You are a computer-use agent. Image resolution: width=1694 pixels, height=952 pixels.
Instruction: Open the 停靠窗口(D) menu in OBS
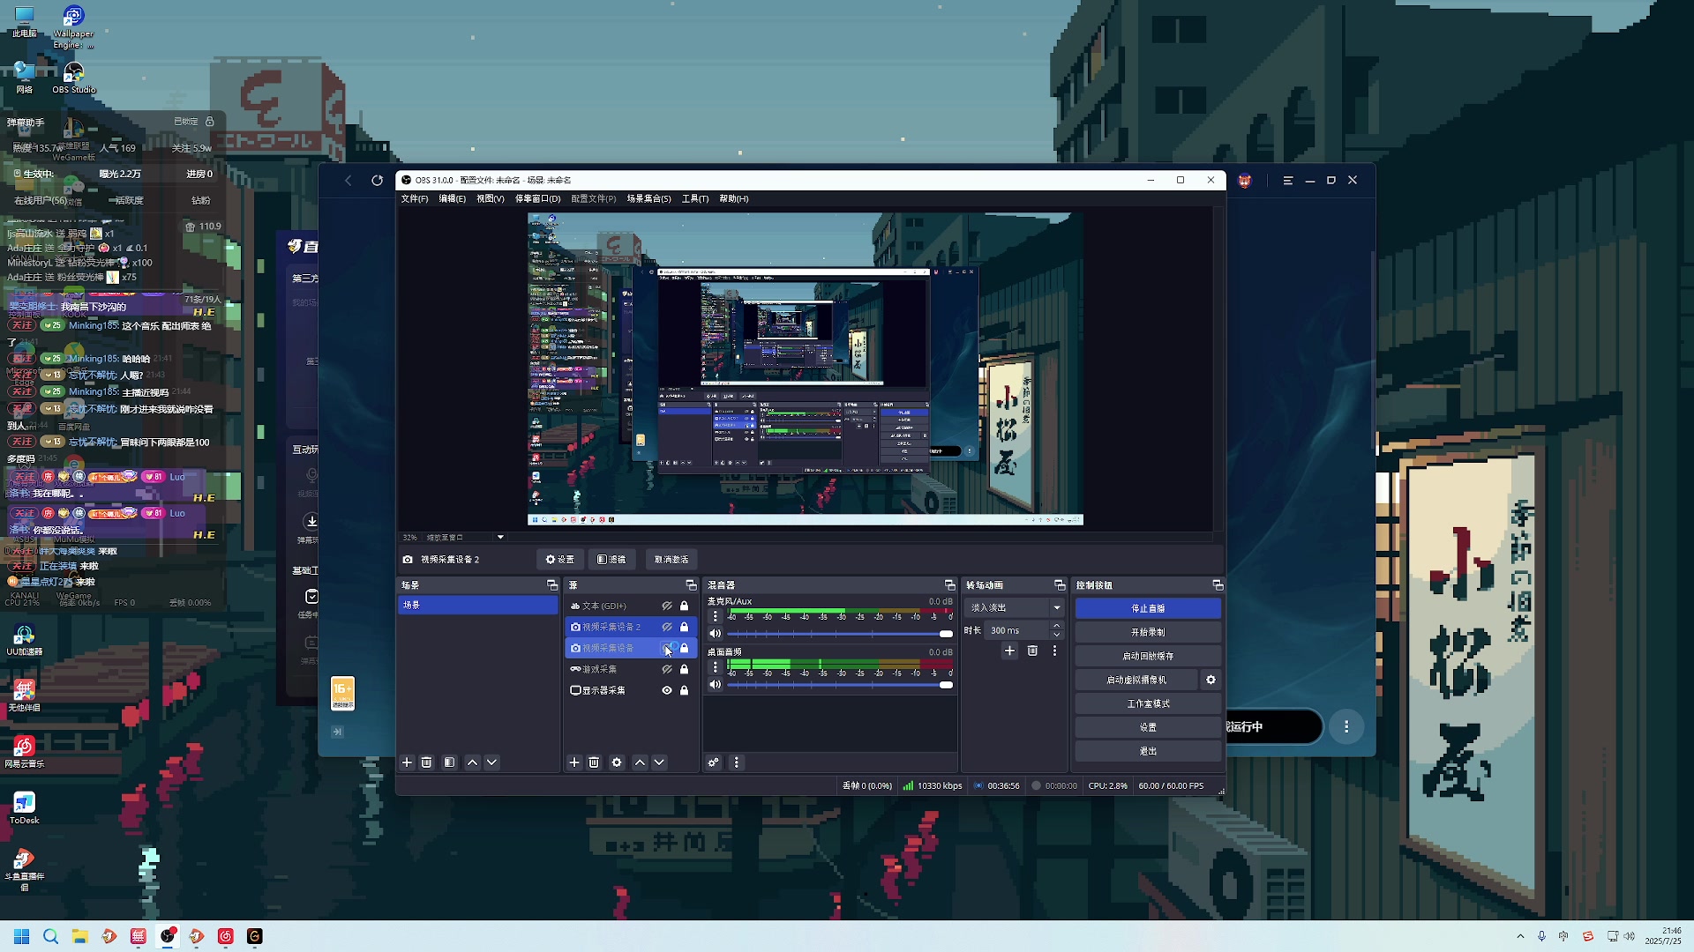[x=537, y=199]
